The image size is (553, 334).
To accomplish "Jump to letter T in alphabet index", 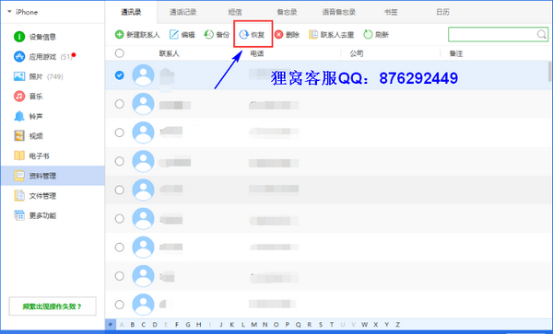I will (331, 325).
